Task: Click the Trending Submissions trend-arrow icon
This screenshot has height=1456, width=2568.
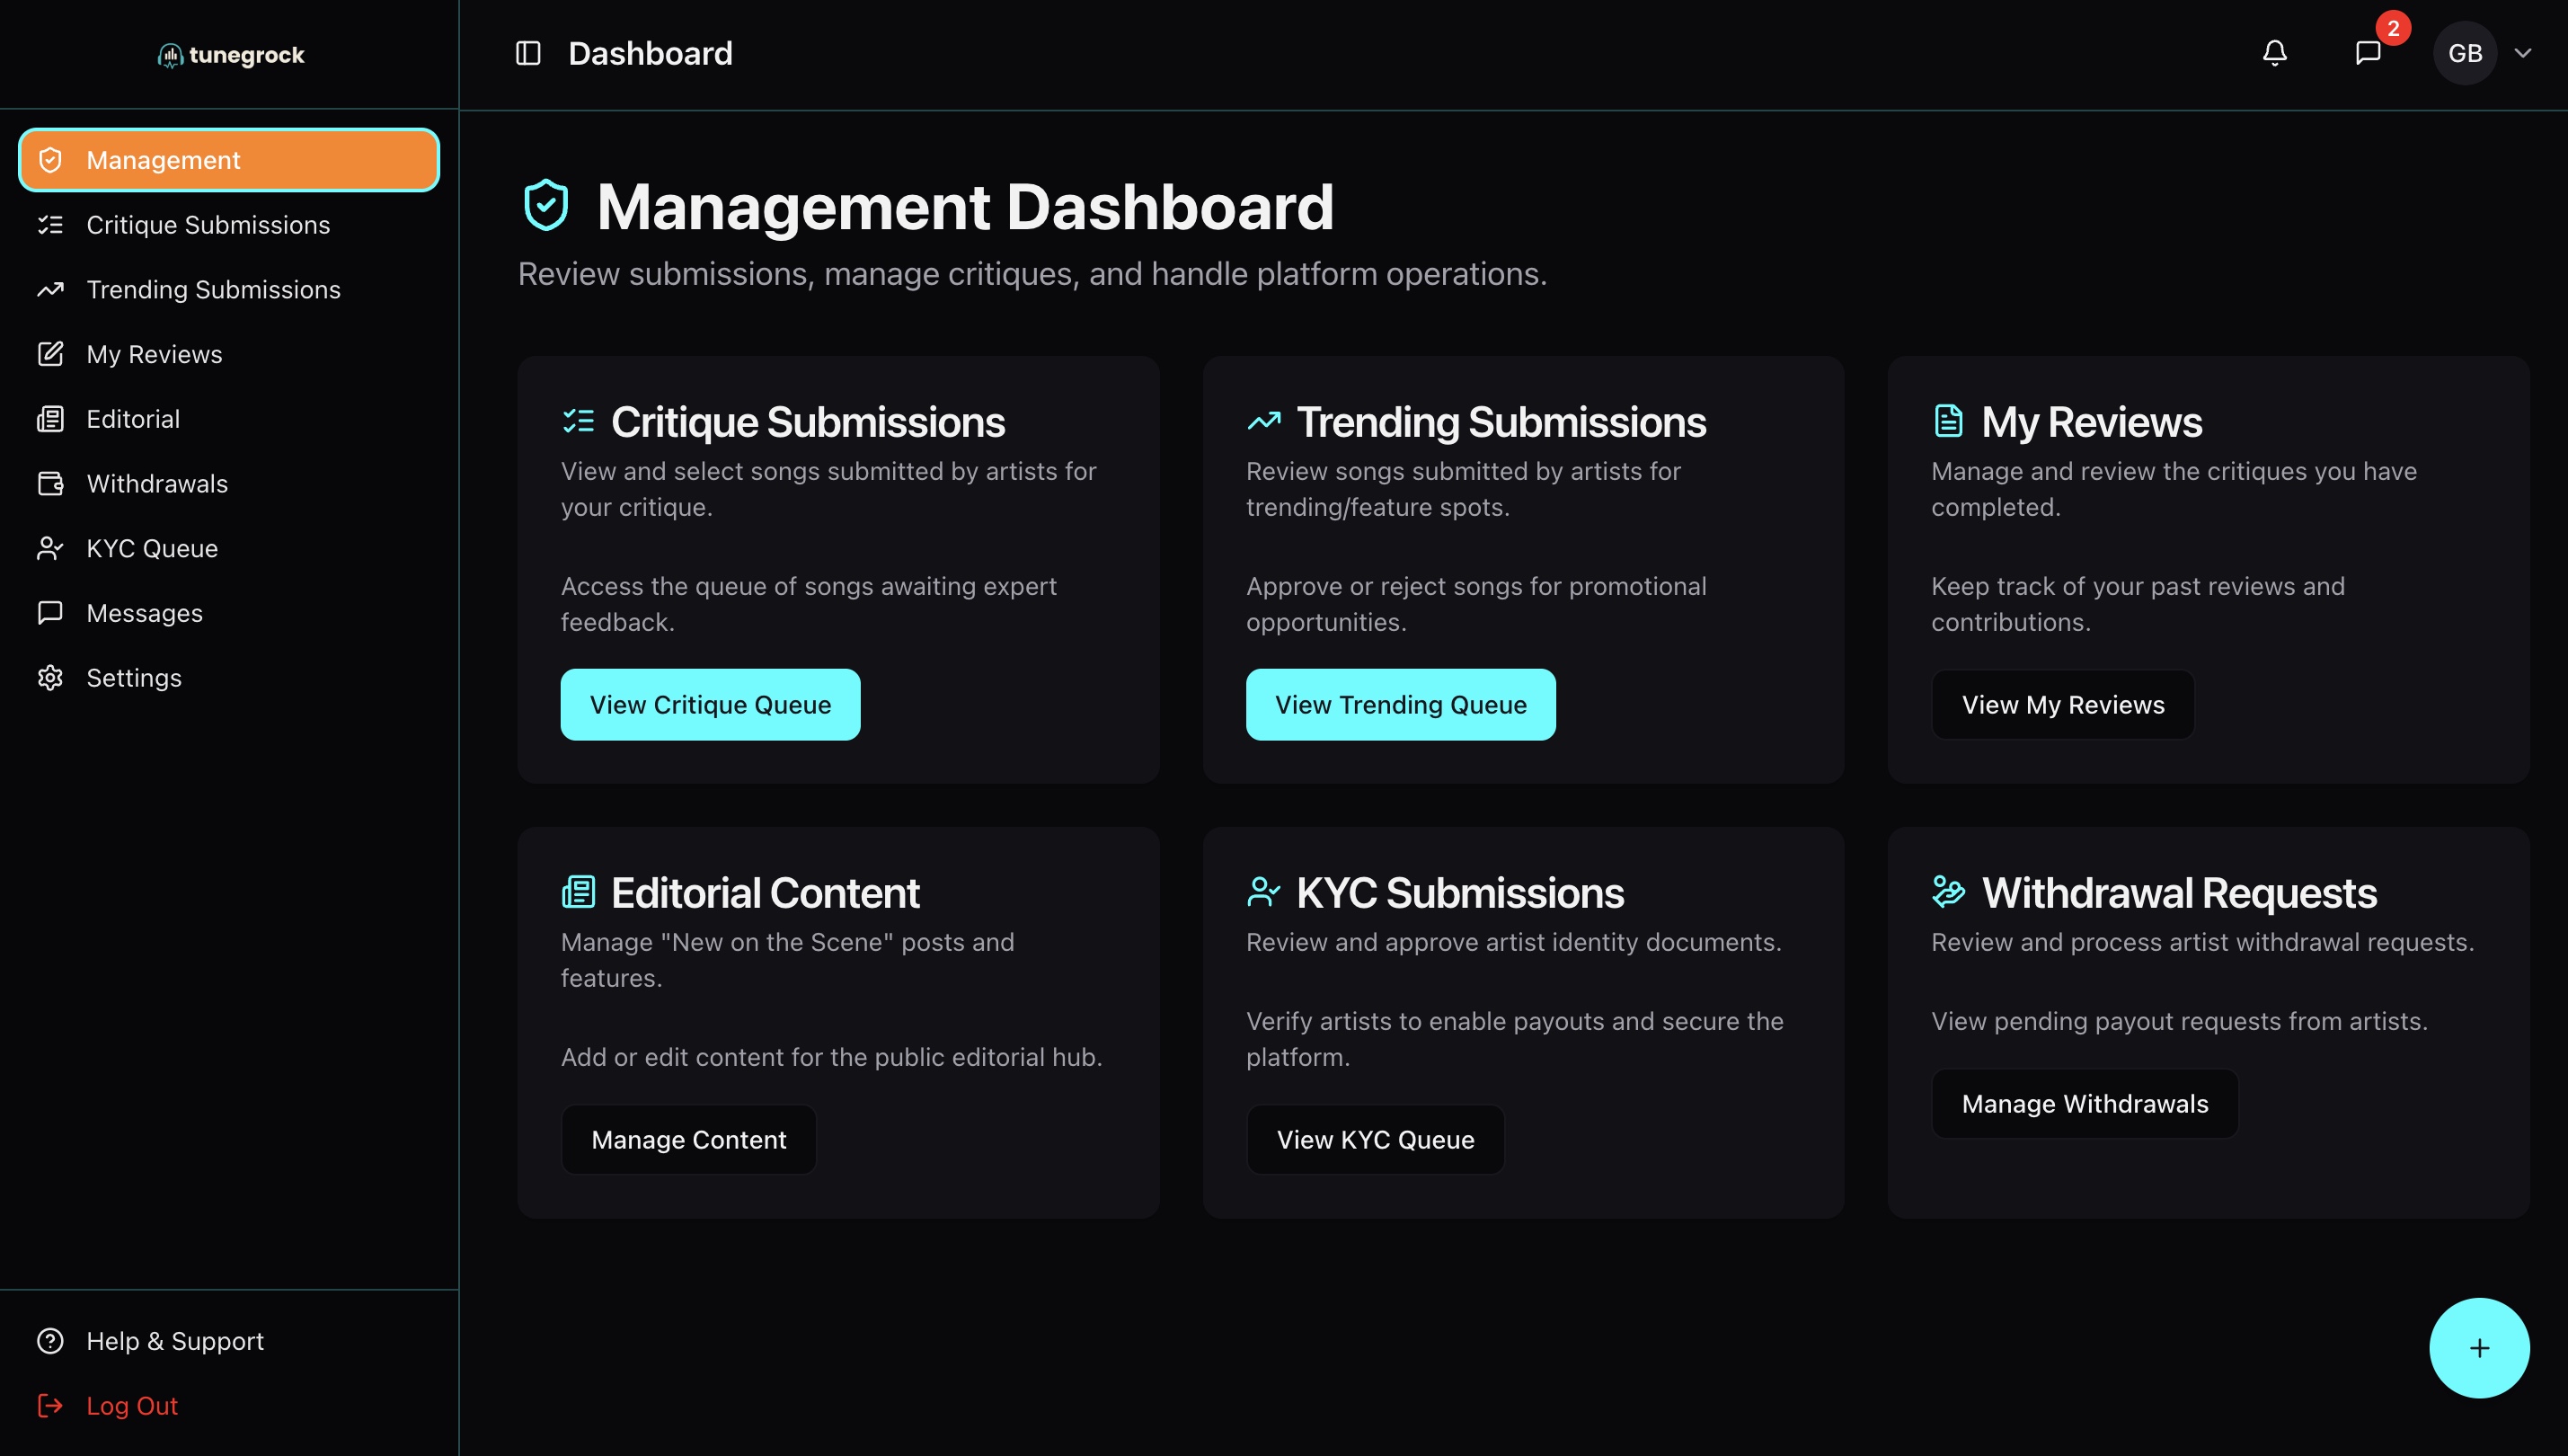Action: 51,289
